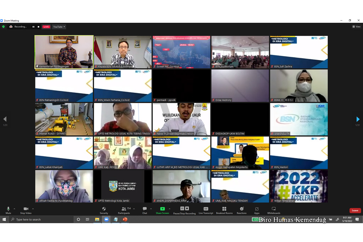Go to next gallery page with right arrow
Image resolution: width=363 pixels, height=242 pixels.
358,119
